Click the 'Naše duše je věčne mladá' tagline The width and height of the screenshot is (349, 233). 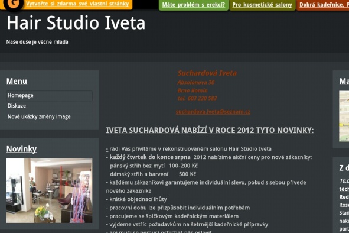pos(37,42)
